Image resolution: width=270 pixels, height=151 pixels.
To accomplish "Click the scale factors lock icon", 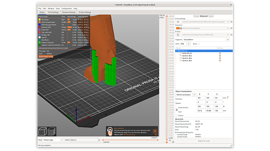I will coord(176,109).
